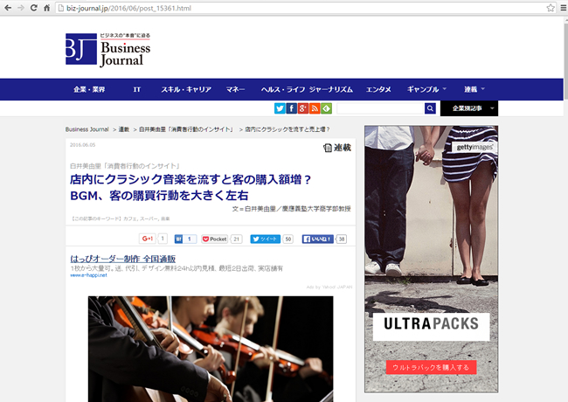Open the はっぴオーダー制作 全国通販 ad link

[x=122, y=259]
